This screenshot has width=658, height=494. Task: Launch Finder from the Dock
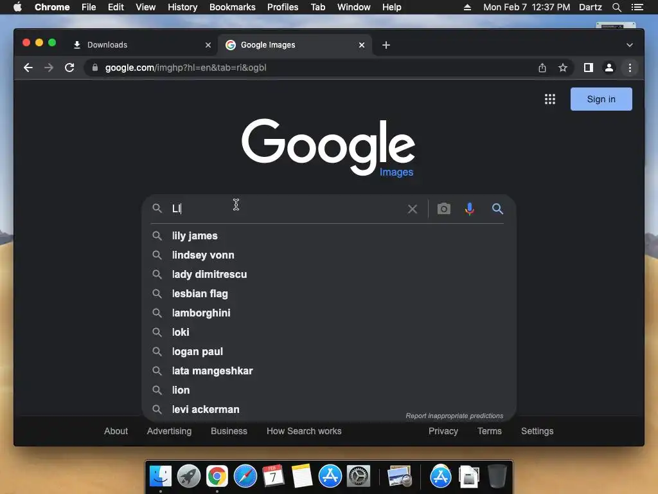(x=160, y=476)
